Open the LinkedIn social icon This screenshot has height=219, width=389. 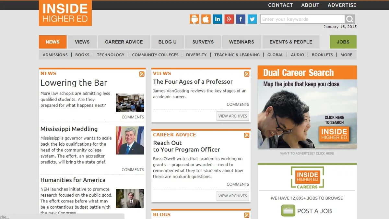tap(218, 19)
